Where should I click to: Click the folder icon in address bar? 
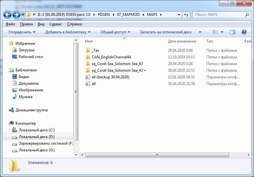pos(29,15)
